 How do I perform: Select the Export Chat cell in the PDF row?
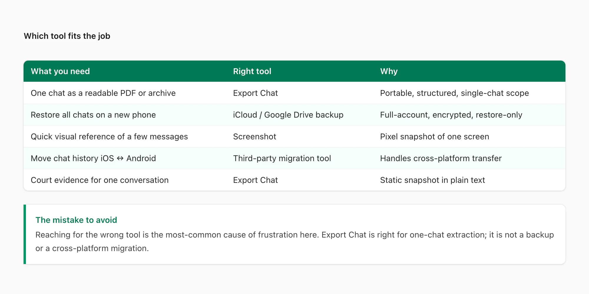tap(255, 93)
